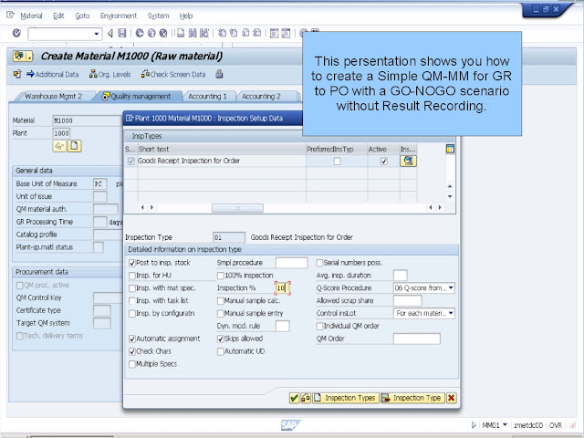Cancel dialog with the red X button

(451, 398)
